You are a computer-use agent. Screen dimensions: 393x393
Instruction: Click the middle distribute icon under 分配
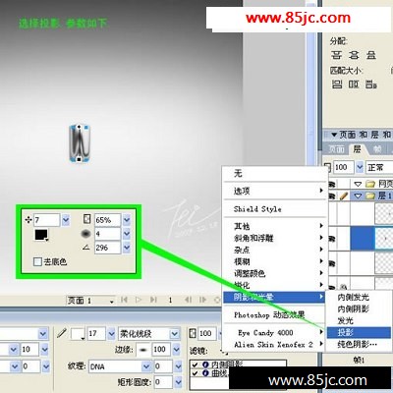coord(354,55)
